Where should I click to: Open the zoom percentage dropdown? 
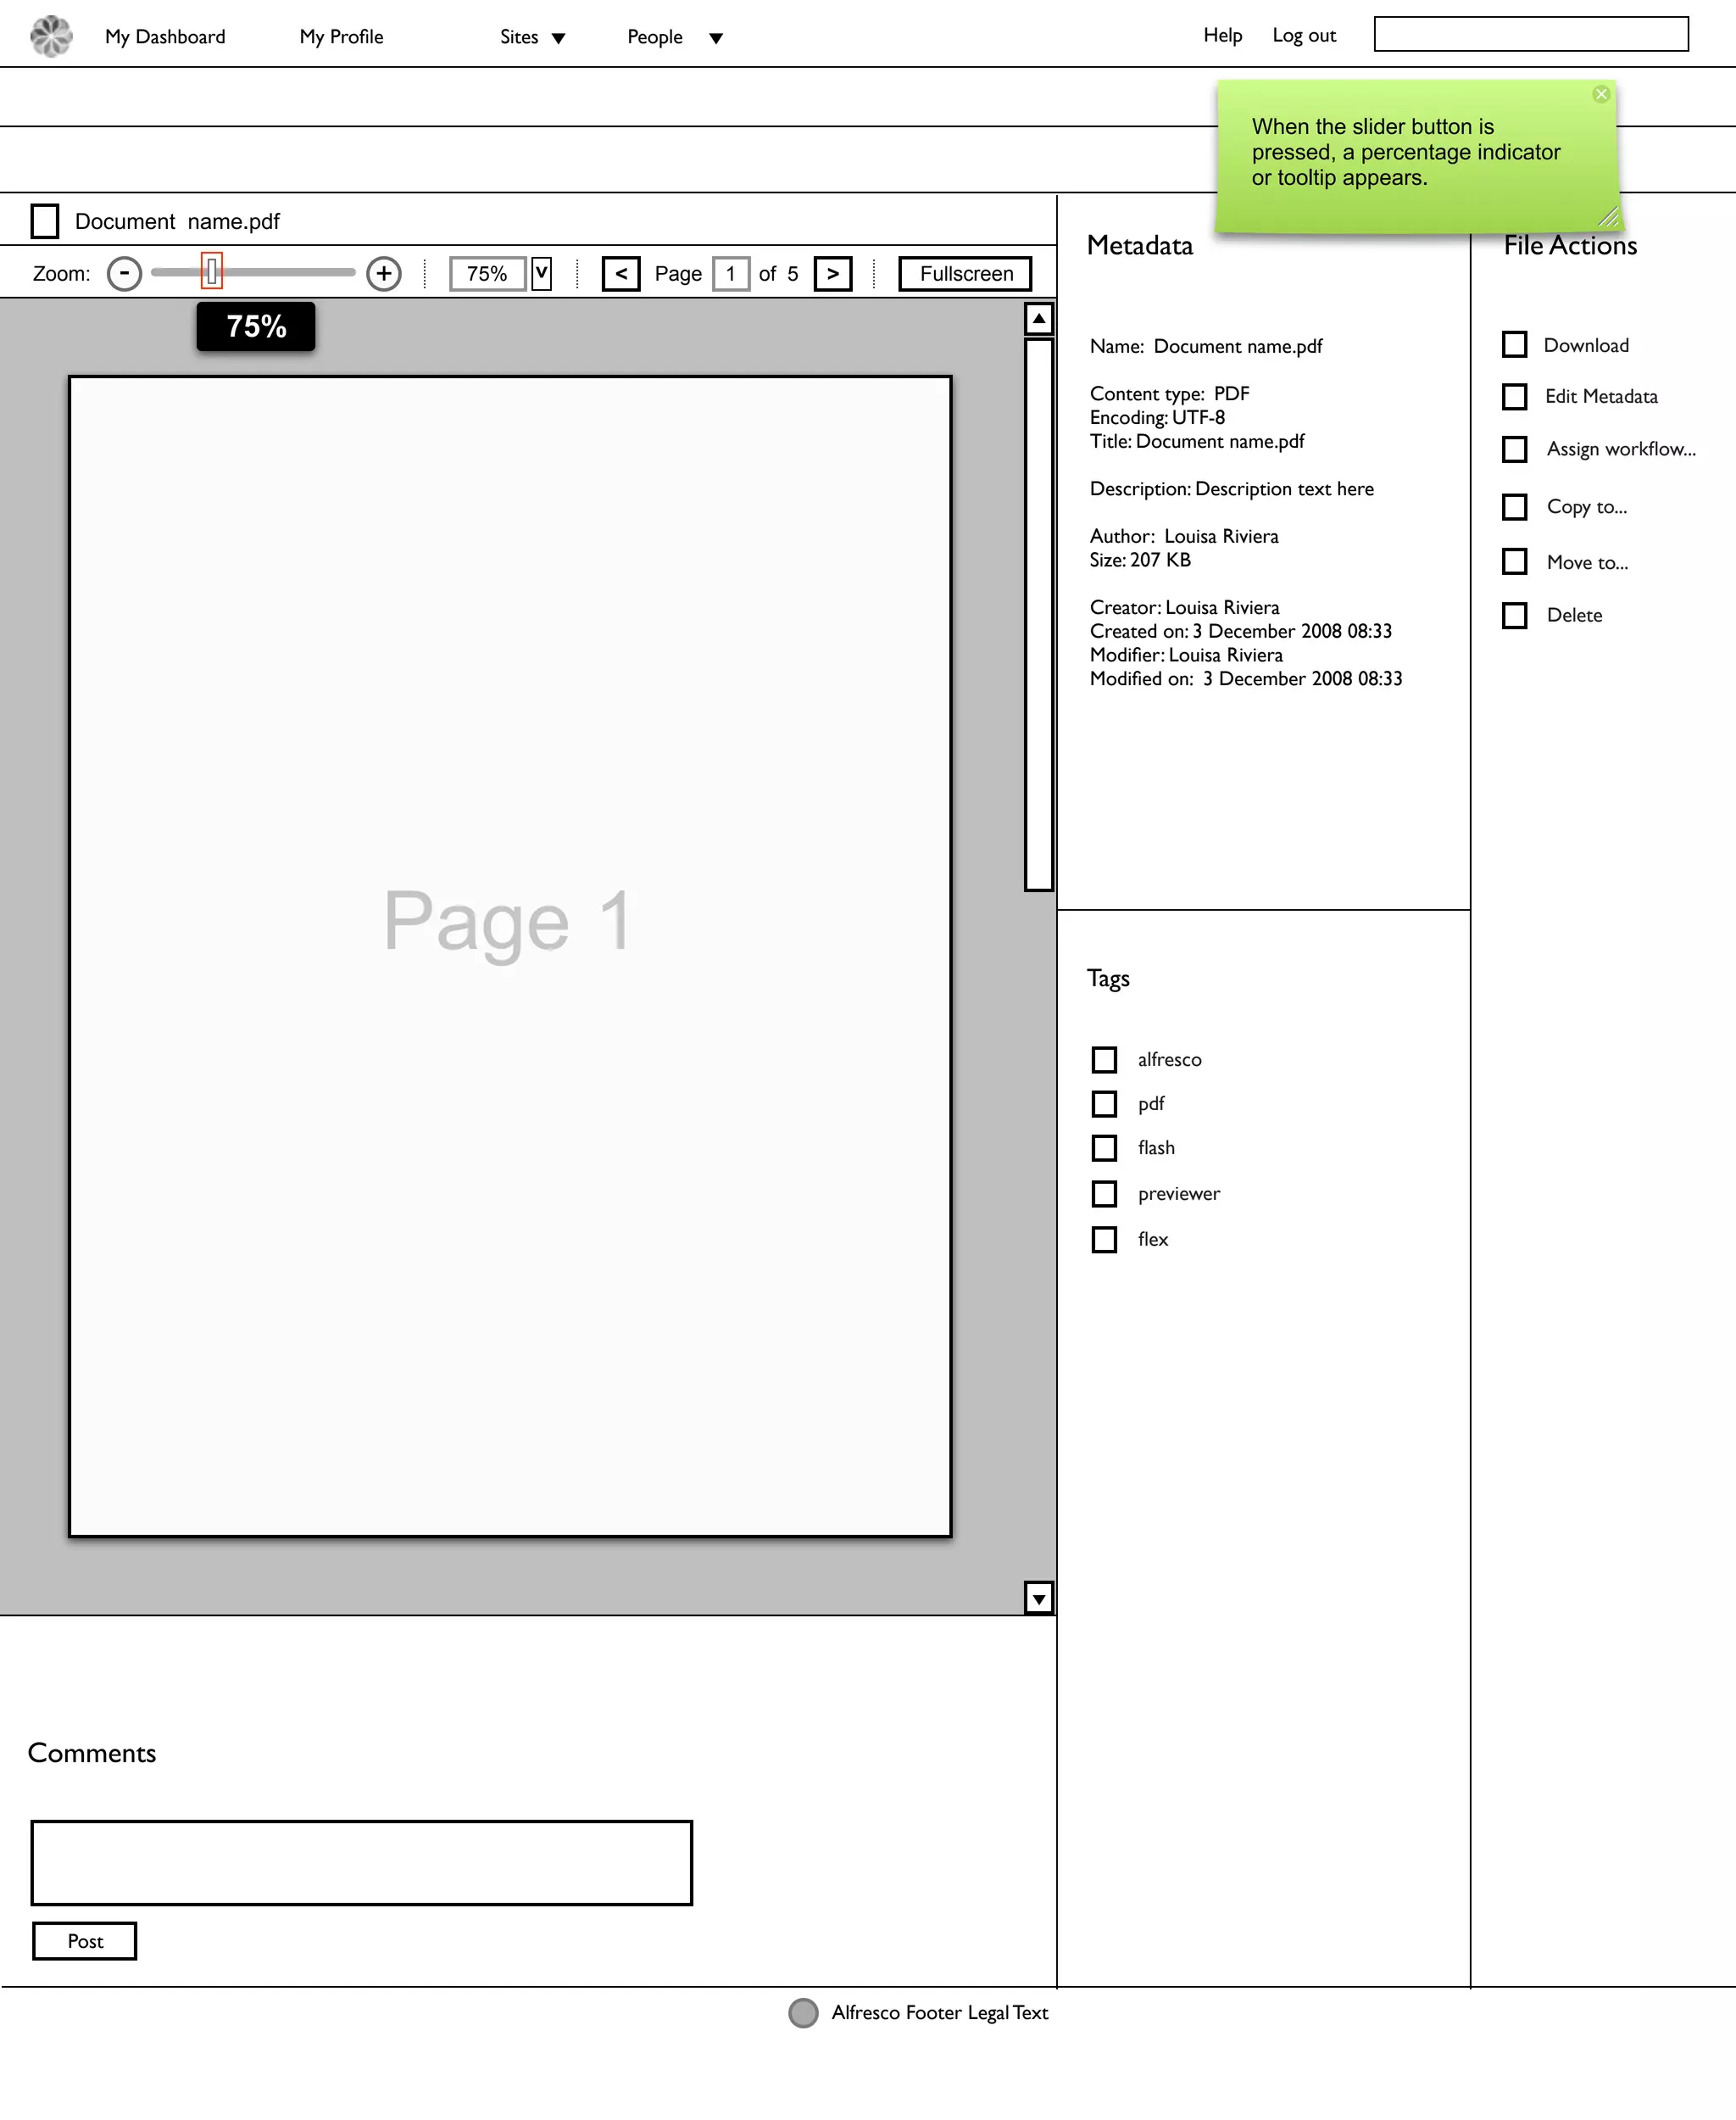tap(541, 273)
